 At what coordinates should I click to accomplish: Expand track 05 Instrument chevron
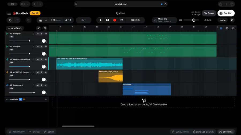pyautogui.click(x=46, y=85)
